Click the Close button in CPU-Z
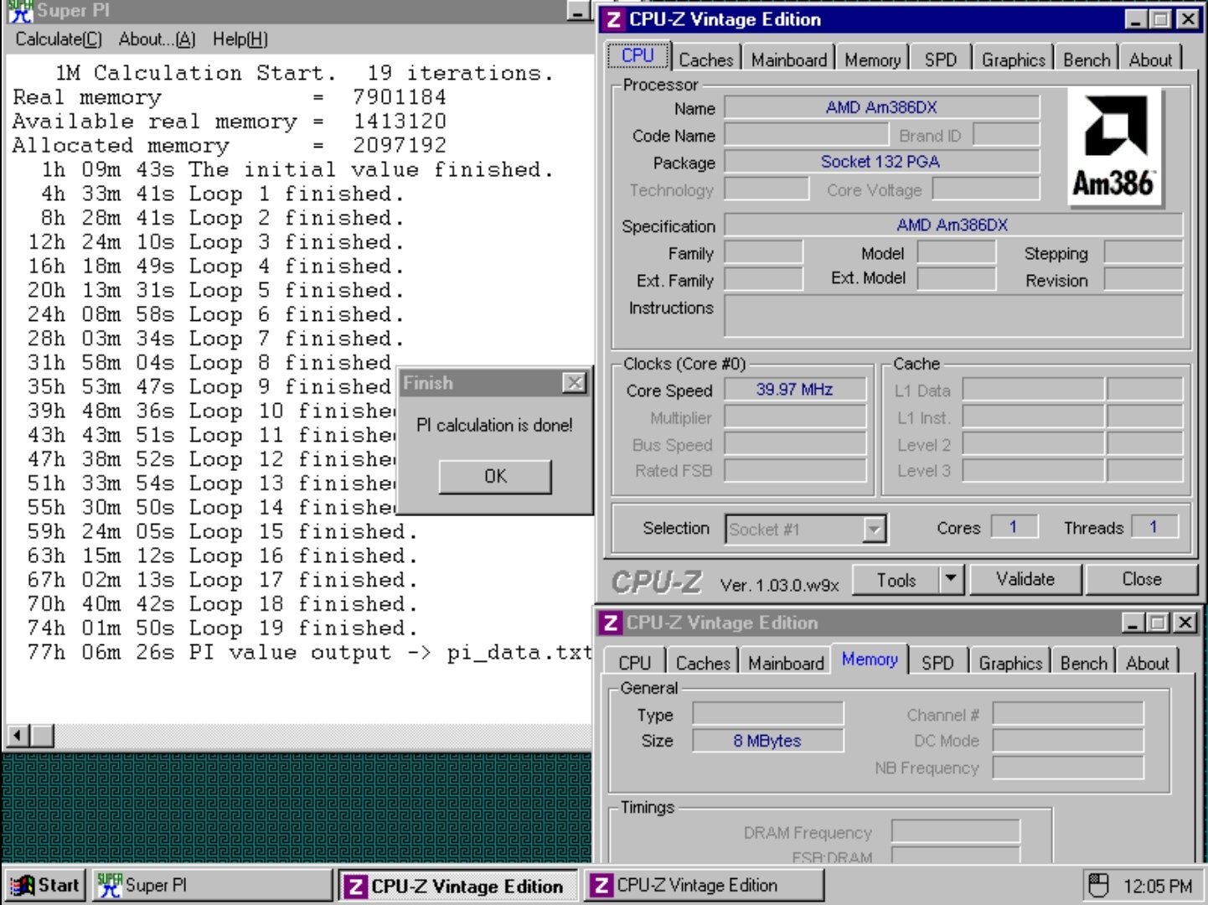The width and height of the screenshot is (1208, 905). coord(1141,579)
